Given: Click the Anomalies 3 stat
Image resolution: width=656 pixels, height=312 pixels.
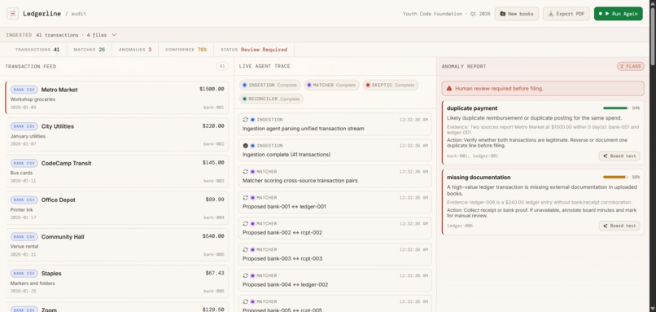Looking at the screenshot, I should [135, 50].
